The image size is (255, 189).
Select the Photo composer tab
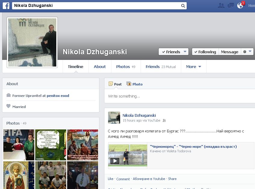pos(135,84)
